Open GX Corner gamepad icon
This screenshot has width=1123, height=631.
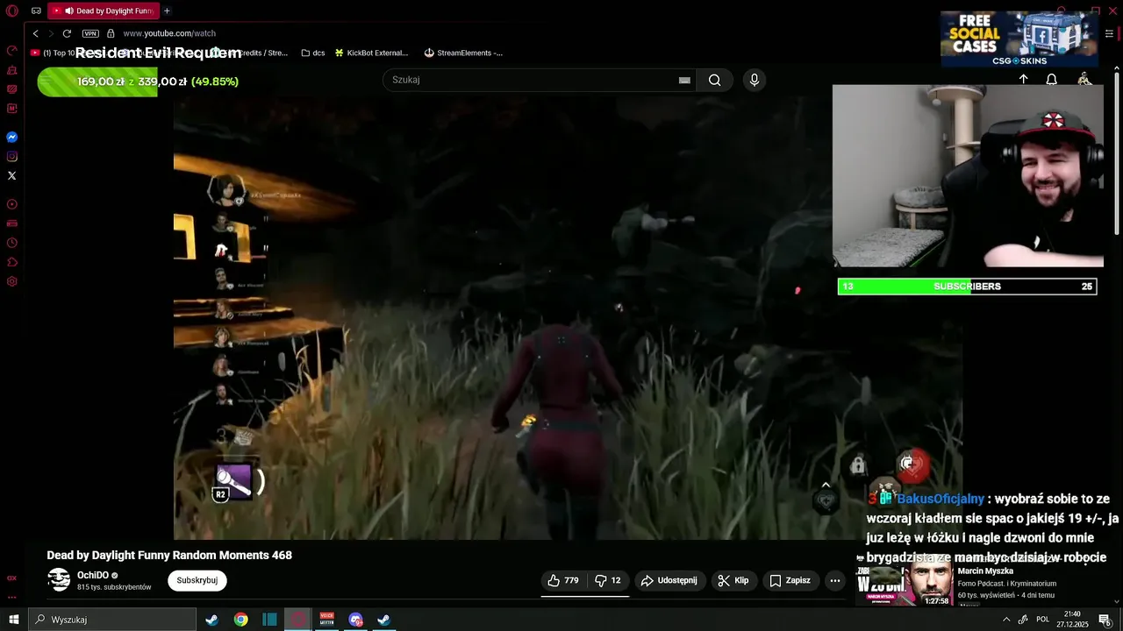pos(36,11)
